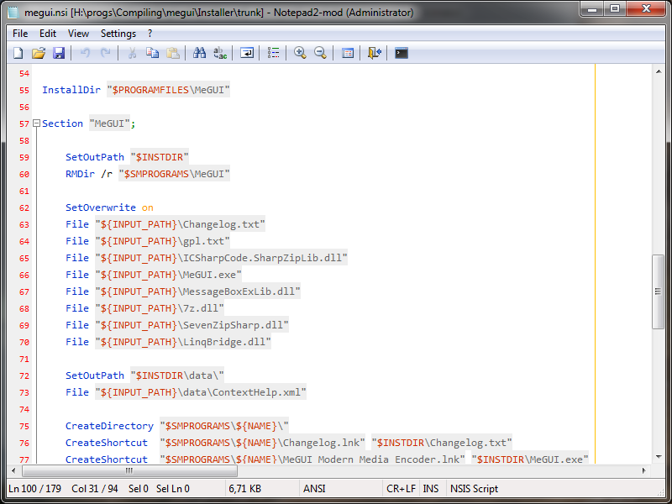Click the horizontal scrollbar thumb

coord(129,471)
